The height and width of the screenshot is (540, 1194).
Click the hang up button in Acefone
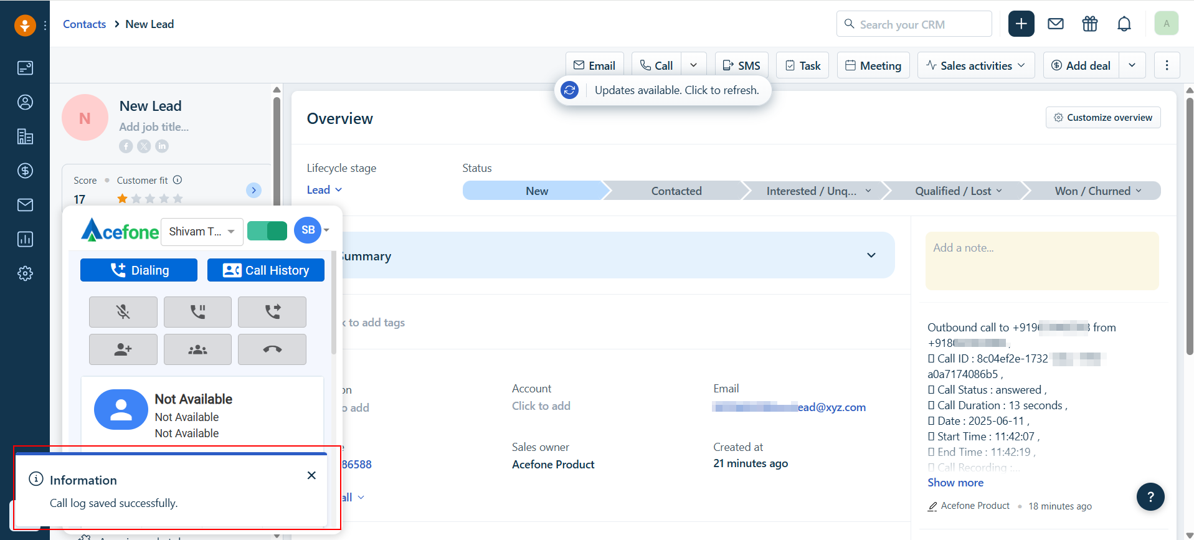pos(272,349)
